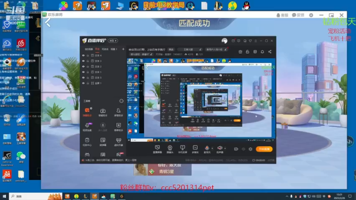Image resolution: width=356 pixels, height=200 pixels.
Task: Toggle the preview eye icon near the settings gear
Action: pos(243,149)
